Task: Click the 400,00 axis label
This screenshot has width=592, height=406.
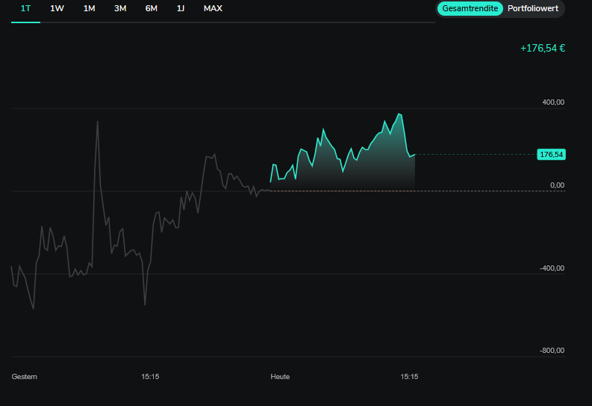Action: pyautogui.click(x=553, y=102)
